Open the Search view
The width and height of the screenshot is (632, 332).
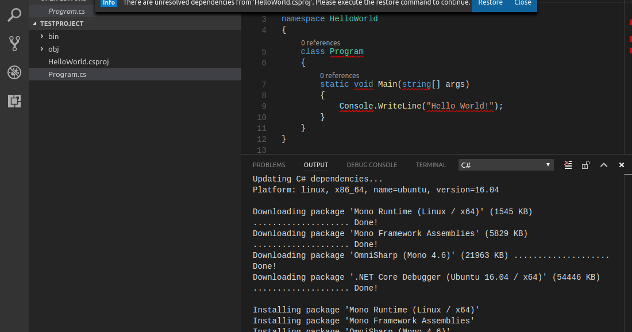click(x=14, y=15)
